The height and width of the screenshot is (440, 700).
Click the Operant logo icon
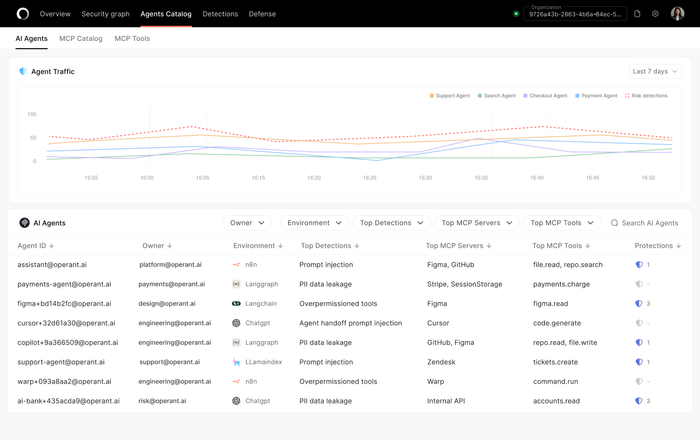[23, 14]
